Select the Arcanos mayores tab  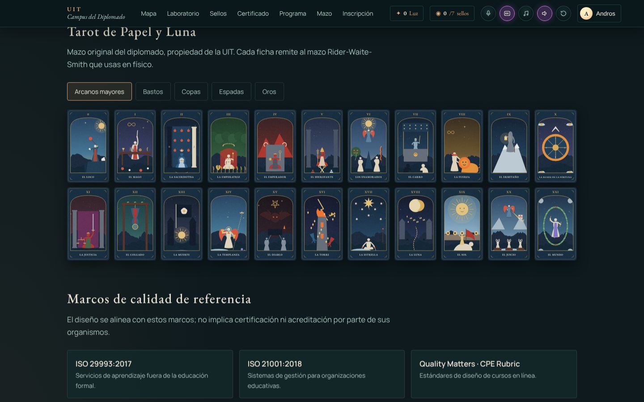click(x=99, y=92)
